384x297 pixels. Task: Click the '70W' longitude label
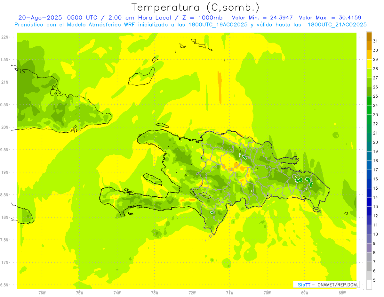pyautogui.click(x=267, y=293)
